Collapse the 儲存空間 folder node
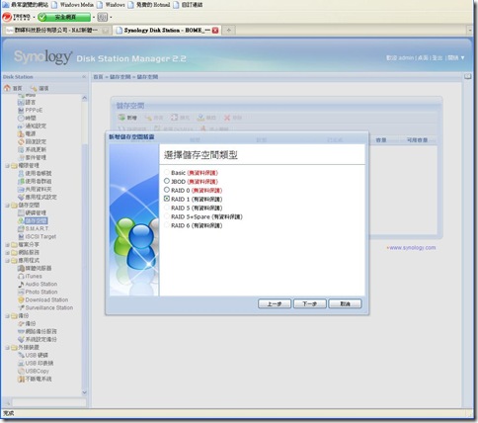The image size is (478, 423). pyautogui.click(x=7, y=205)
